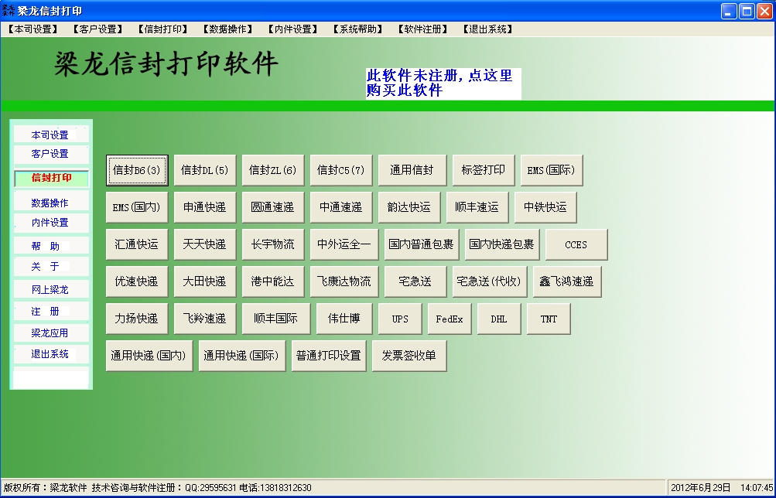Viewport: 776px width, 498px height.
Task: Click the TNT button
Action: [x=549, y=319]
